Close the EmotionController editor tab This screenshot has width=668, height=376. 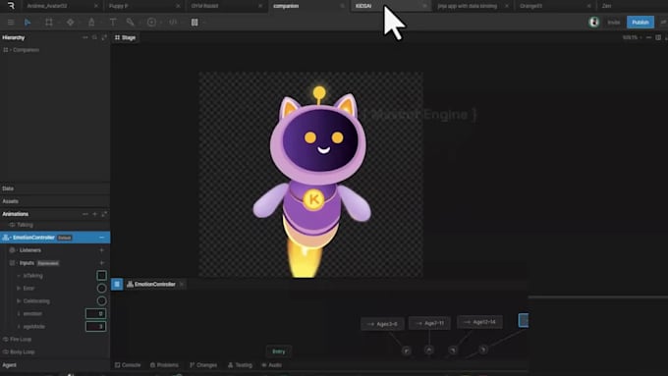[x=182, y=284]
